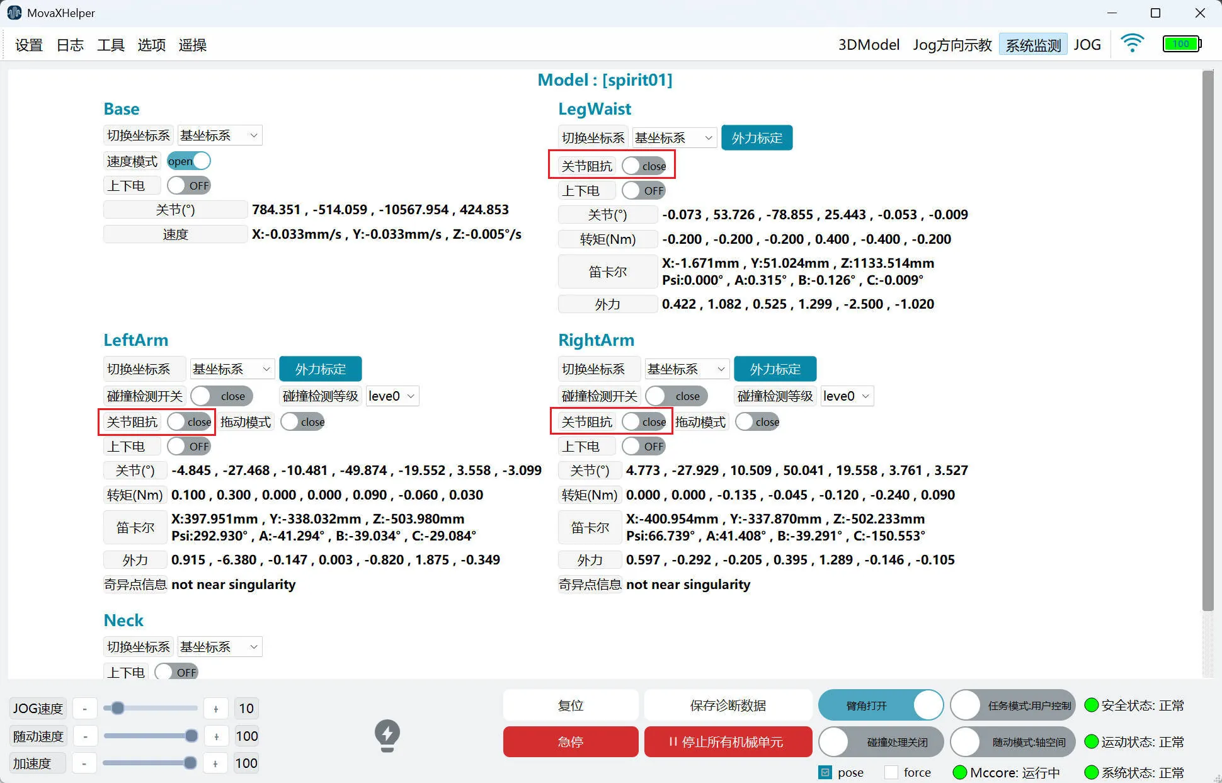Click LegWaist 外力标定 button
The height and width of the screenshot is (783, 1222).
coord(757,138)
